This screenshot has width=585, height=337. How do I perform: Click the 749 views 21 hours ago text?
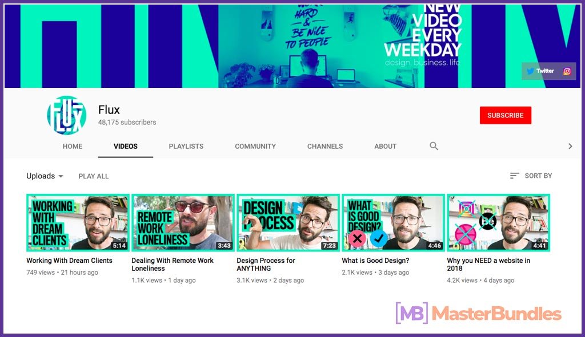62,273
